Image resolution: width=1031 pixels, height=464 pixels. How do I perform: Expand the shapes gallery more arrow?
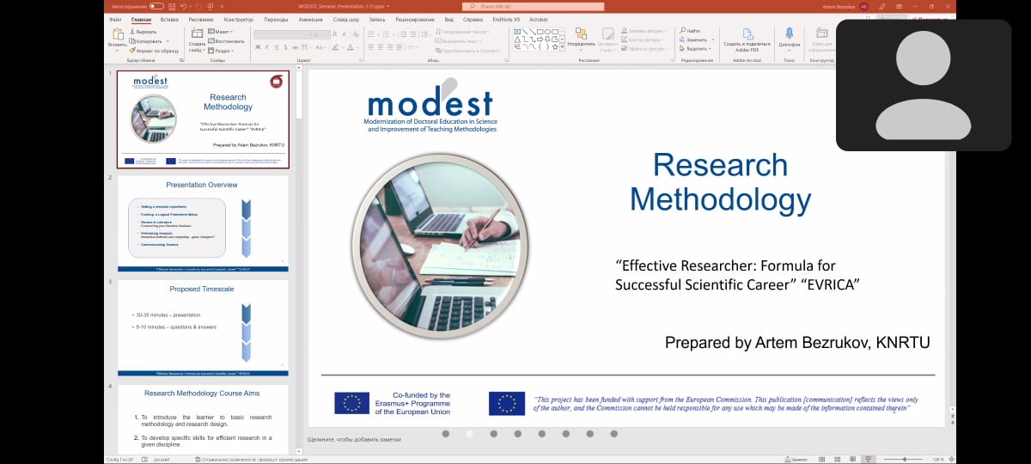pyautogui.click(x=561, y=48)
